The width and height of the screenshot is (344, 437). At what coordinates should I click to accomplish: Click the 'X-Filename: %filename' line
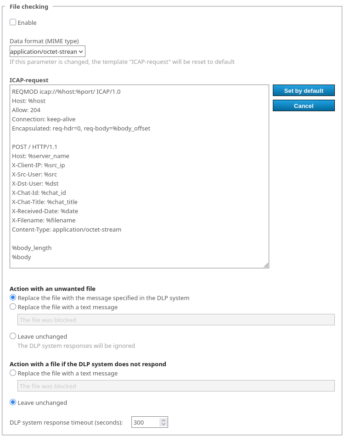[x=44, y=220]
